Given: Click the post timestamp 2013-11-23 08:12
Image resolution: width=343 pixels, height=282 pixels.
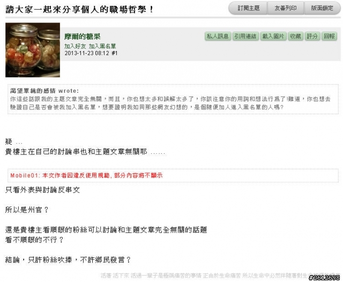Looking at the screenshot, I should (x=87, y=53).
